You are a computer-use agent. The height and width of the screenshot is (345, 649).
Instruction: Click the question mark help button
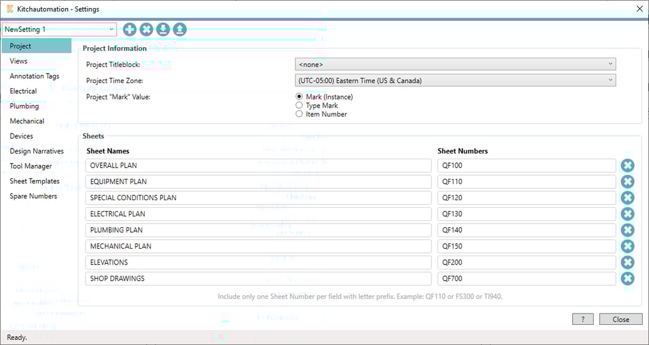[583, 319]
